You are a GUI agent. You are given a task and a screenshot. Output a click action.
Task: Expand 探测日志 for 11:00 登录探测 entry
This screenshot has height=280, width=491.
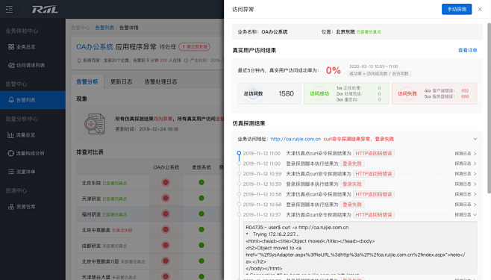click(x=466, y=164)
